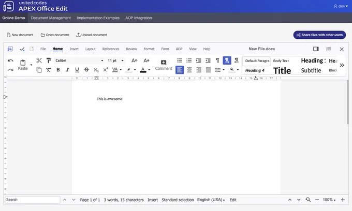352x211 pixels.
Task: Expand more paragraph styles chevron
Action: 342,65
